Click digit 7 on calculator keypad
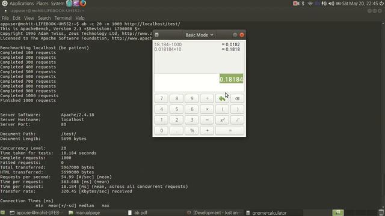Image resolution: width=385 pixels, height=216 pixels. 161,98
